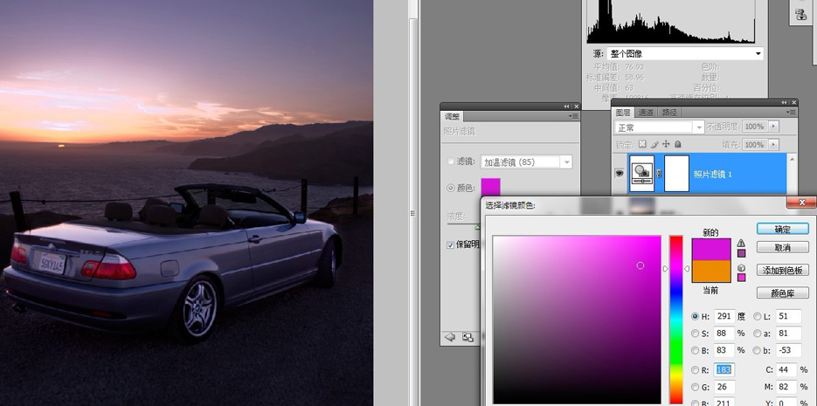Select the G green radio button
817x406 pixels.
695,387
